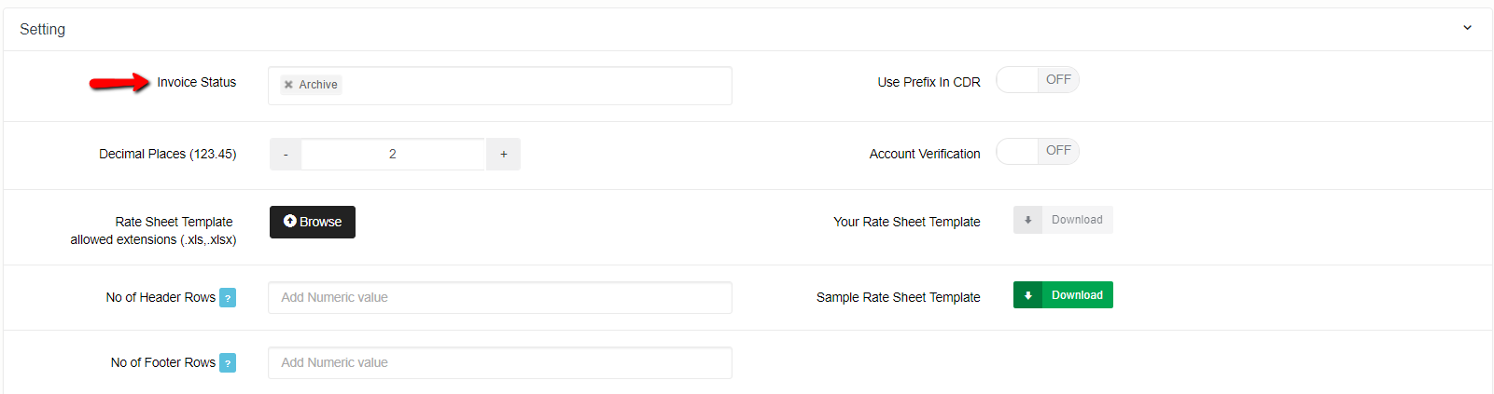Click the arrow icon on the grey Download button
The height and width of the screenshot is (394, 1494).
click(1027, 220)
